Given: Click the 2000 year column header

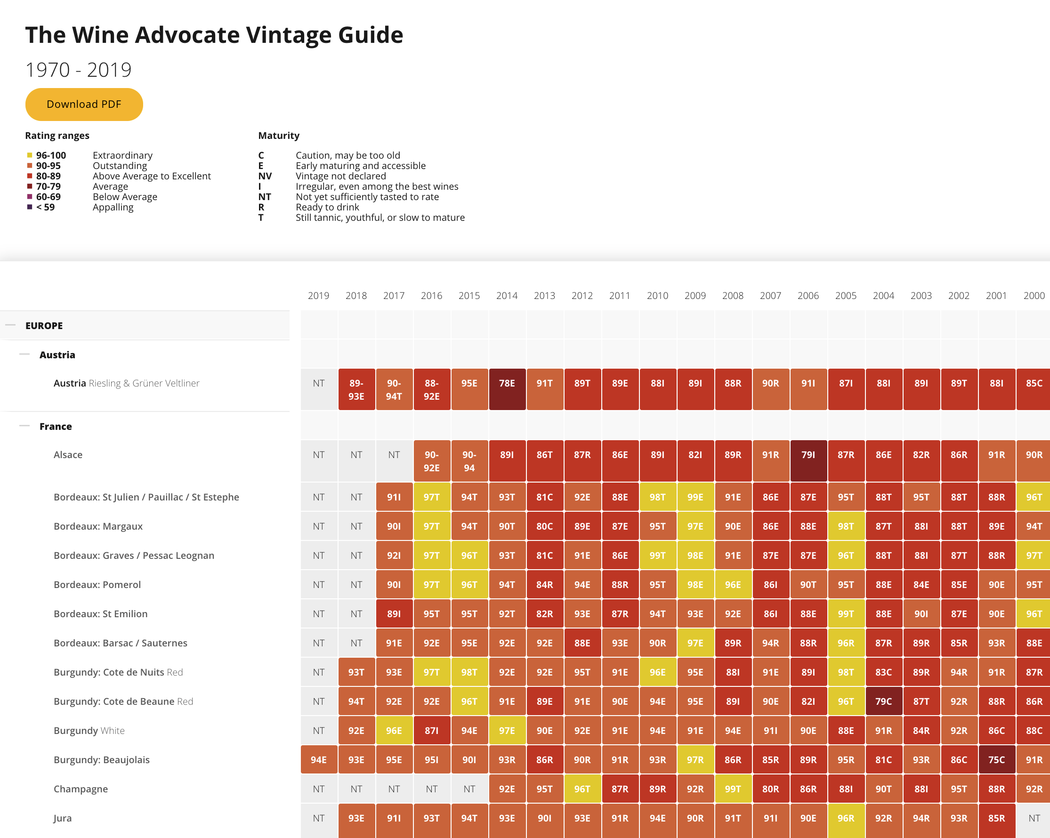Looking at the screenshot, I should pyautogui.click(x=1034, y=296).
